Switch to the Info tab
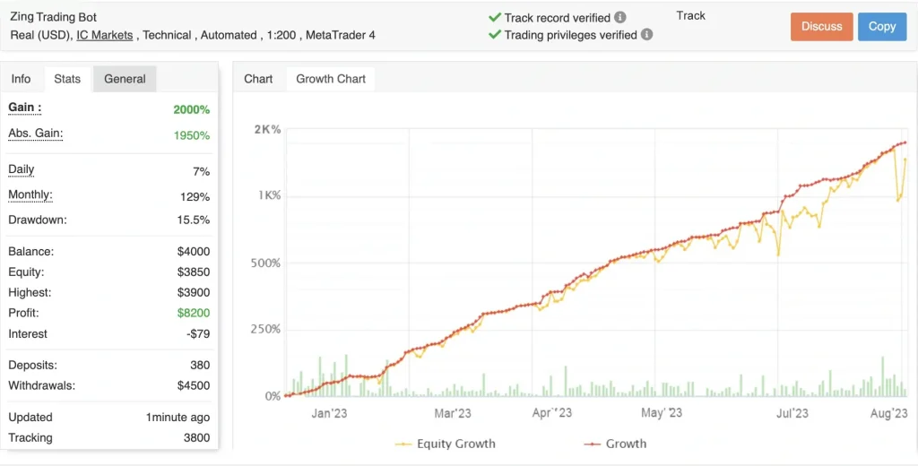 [21, 79]
